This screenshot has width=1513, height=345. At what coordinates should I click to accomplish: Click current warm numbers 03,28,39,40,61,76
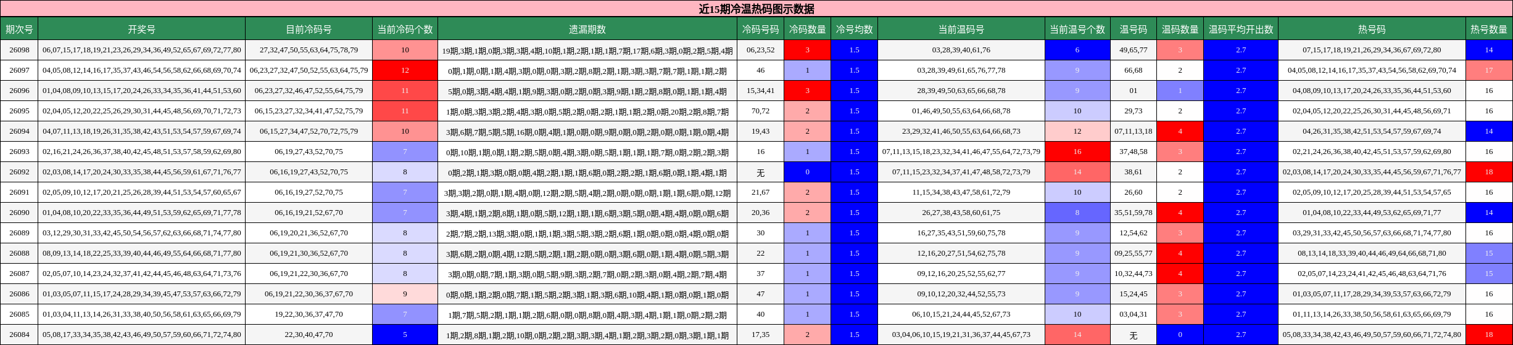click(x=961, y=50)
